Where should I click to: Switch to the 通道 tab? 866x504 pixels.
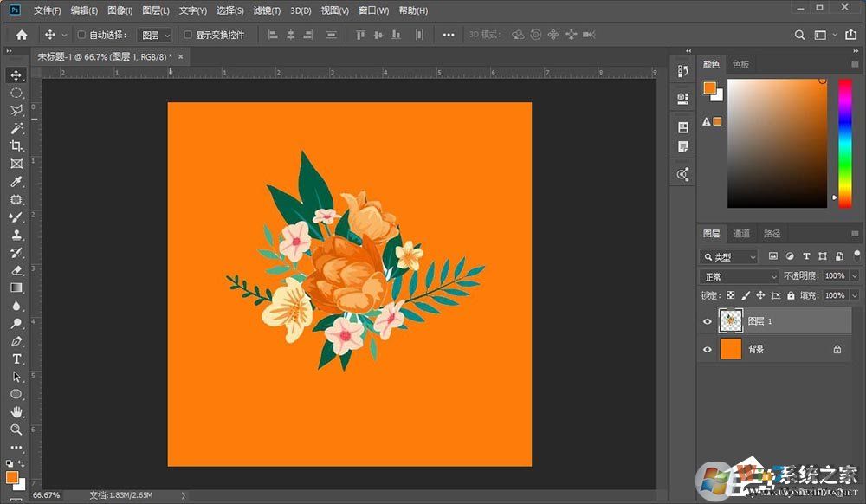click(741, 233)
